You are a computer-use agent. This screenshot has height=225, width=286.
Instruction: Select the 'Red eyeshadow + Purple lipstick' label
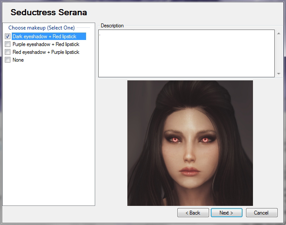[x=46, y=52]
